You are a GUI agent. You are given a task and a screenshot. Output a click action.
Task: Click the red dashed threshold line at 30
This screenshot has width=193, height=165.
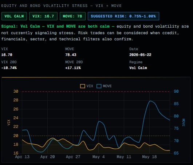(x=96, y=92)
